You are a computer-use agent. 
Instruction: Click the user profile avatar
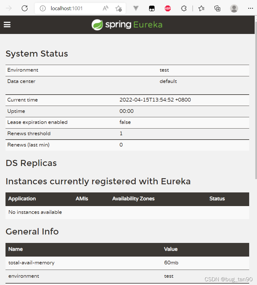pyautogui.click(x=234, y=8)
